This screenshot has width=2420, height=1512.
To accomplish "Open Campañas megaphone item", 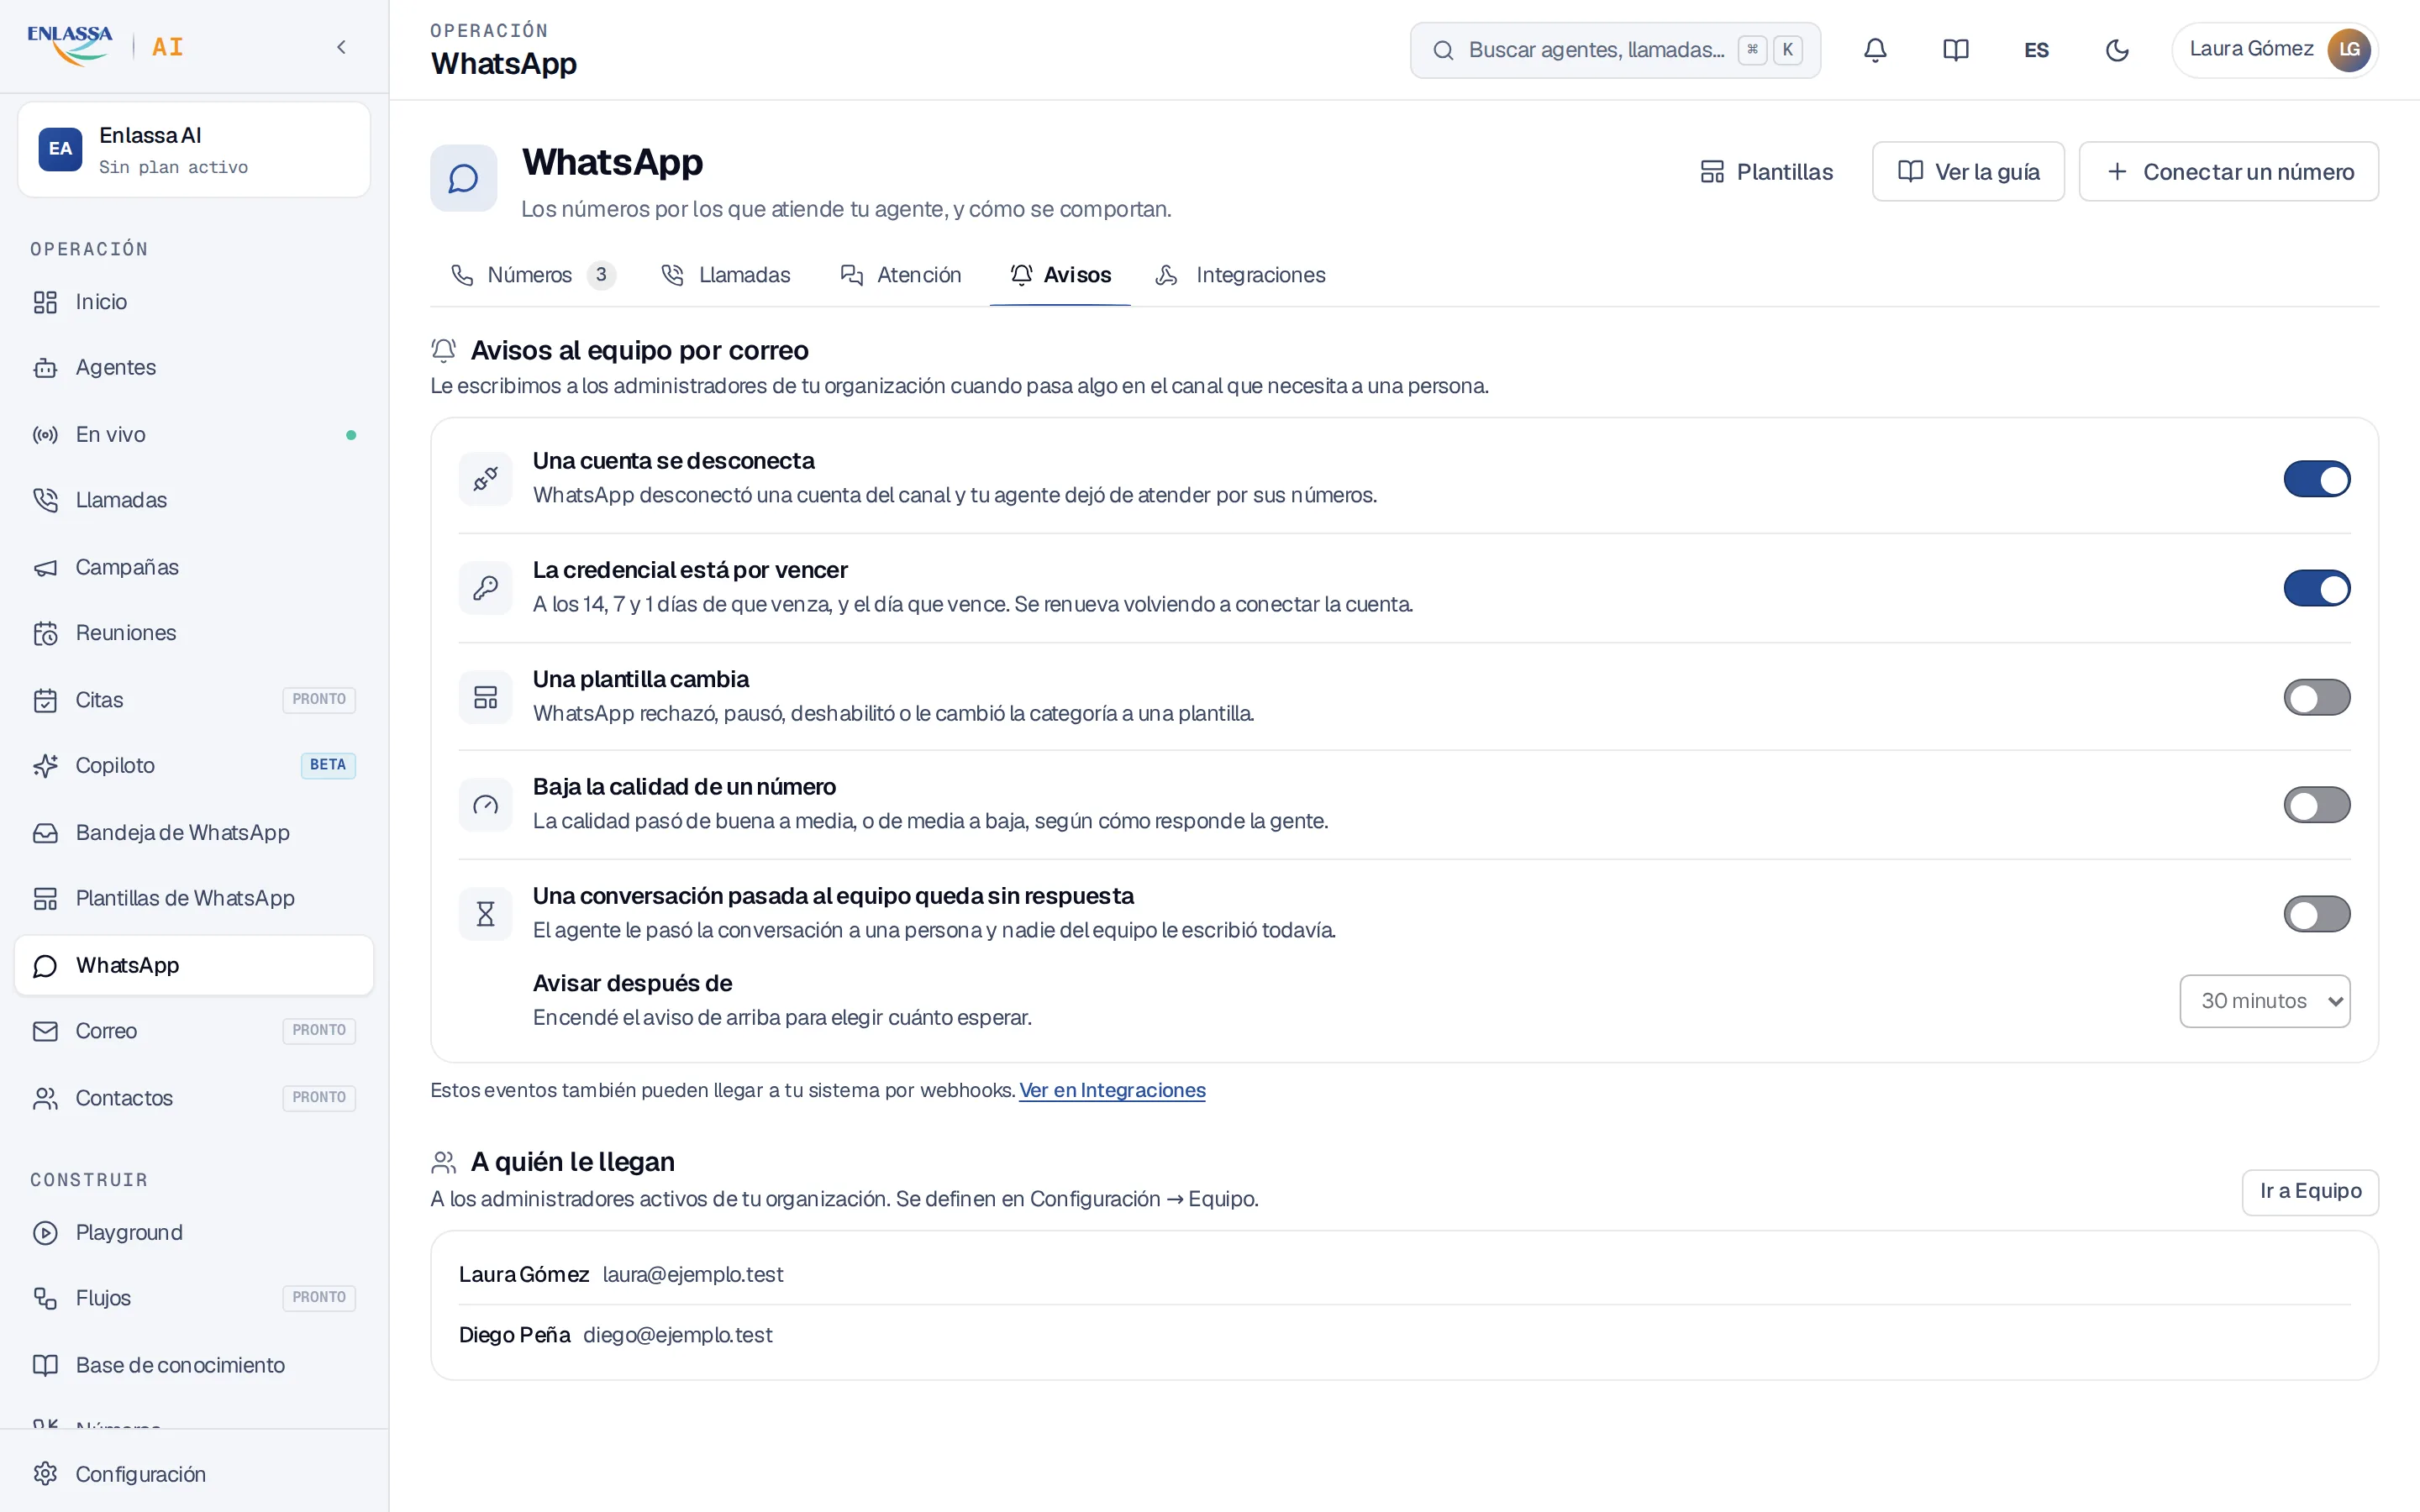I will coord(194,567).
